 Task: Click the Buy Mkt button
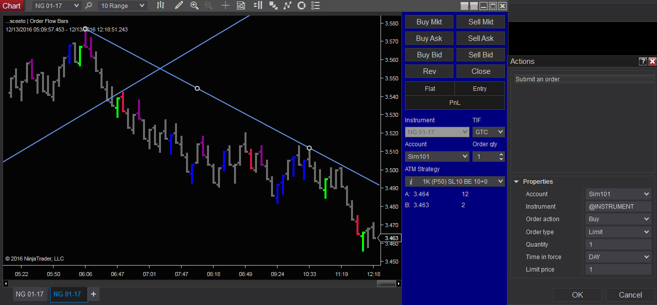[x=429, y=22]
